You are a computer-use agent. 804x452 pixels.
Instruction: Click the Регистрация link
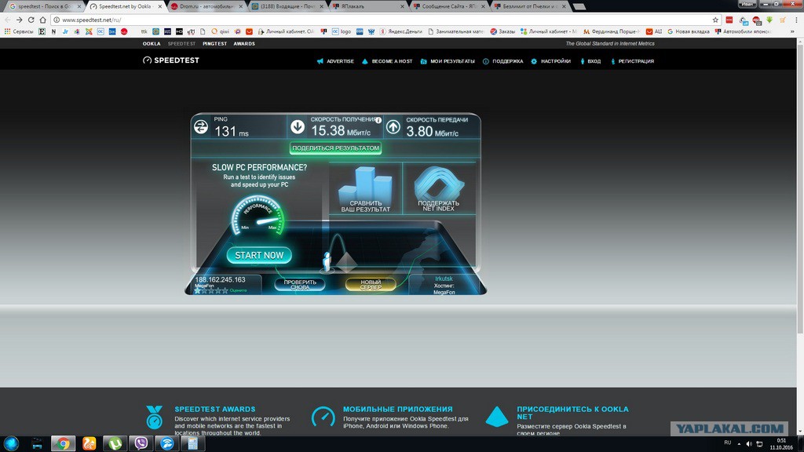pos(632,61)
